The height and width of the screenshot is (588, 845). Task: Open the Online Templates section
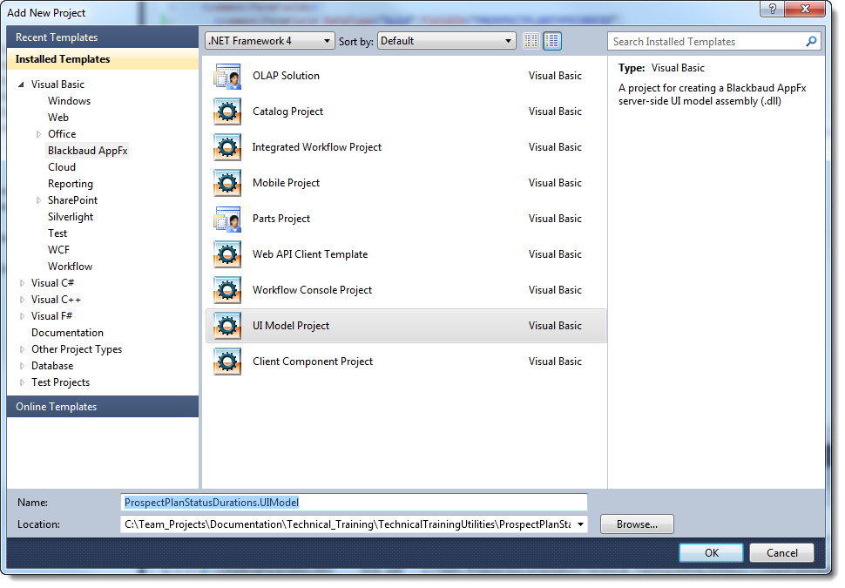pyautogui.click(x=103, y=407)
